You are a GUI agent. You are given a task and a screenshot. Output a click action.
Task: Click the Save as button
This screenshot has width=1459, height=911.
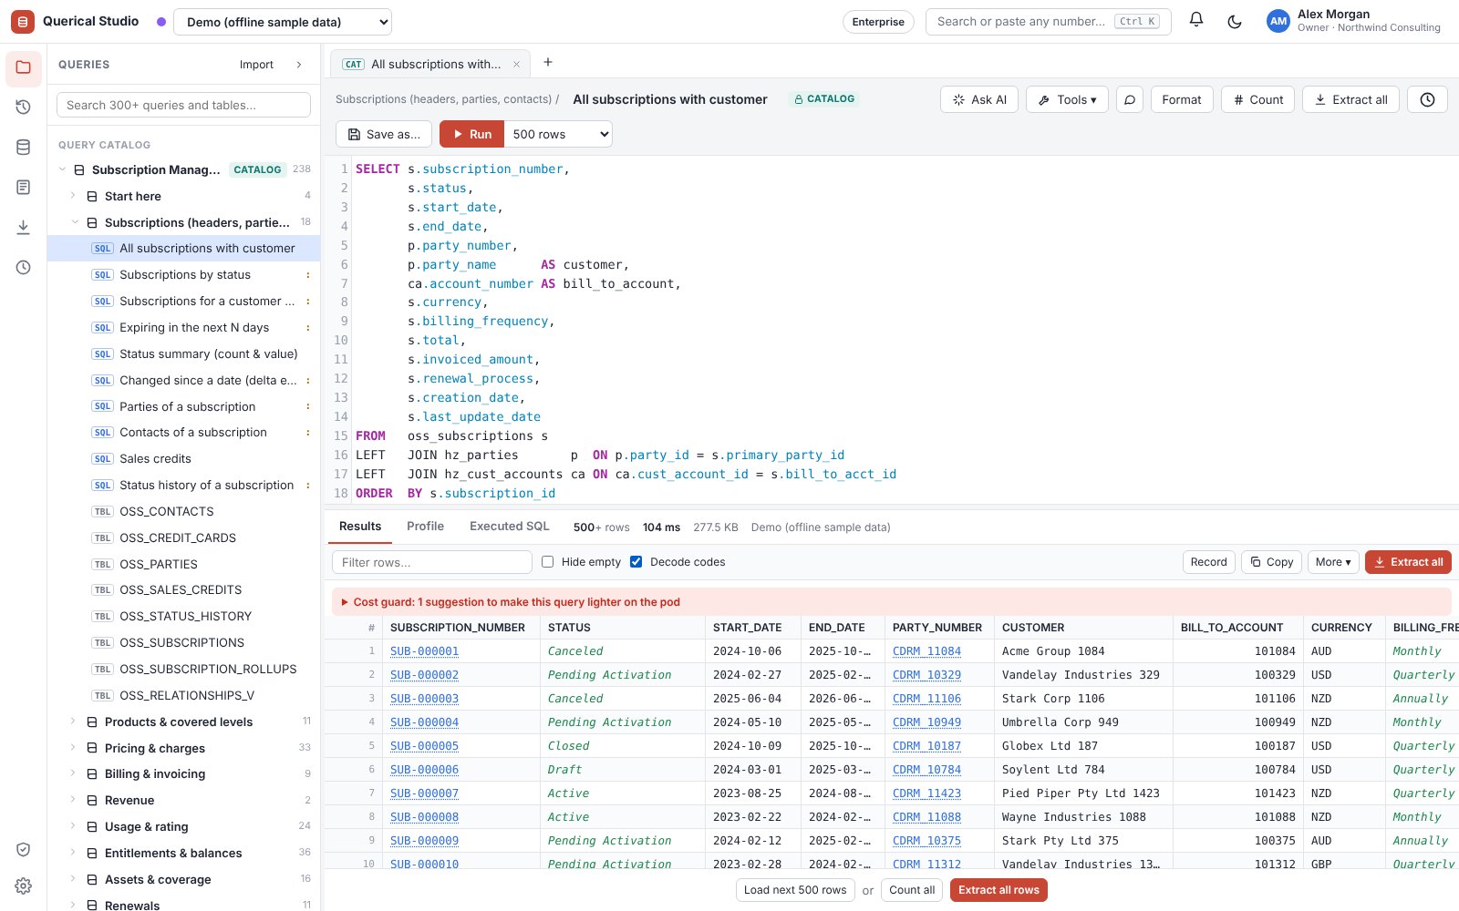coord(384,134)
